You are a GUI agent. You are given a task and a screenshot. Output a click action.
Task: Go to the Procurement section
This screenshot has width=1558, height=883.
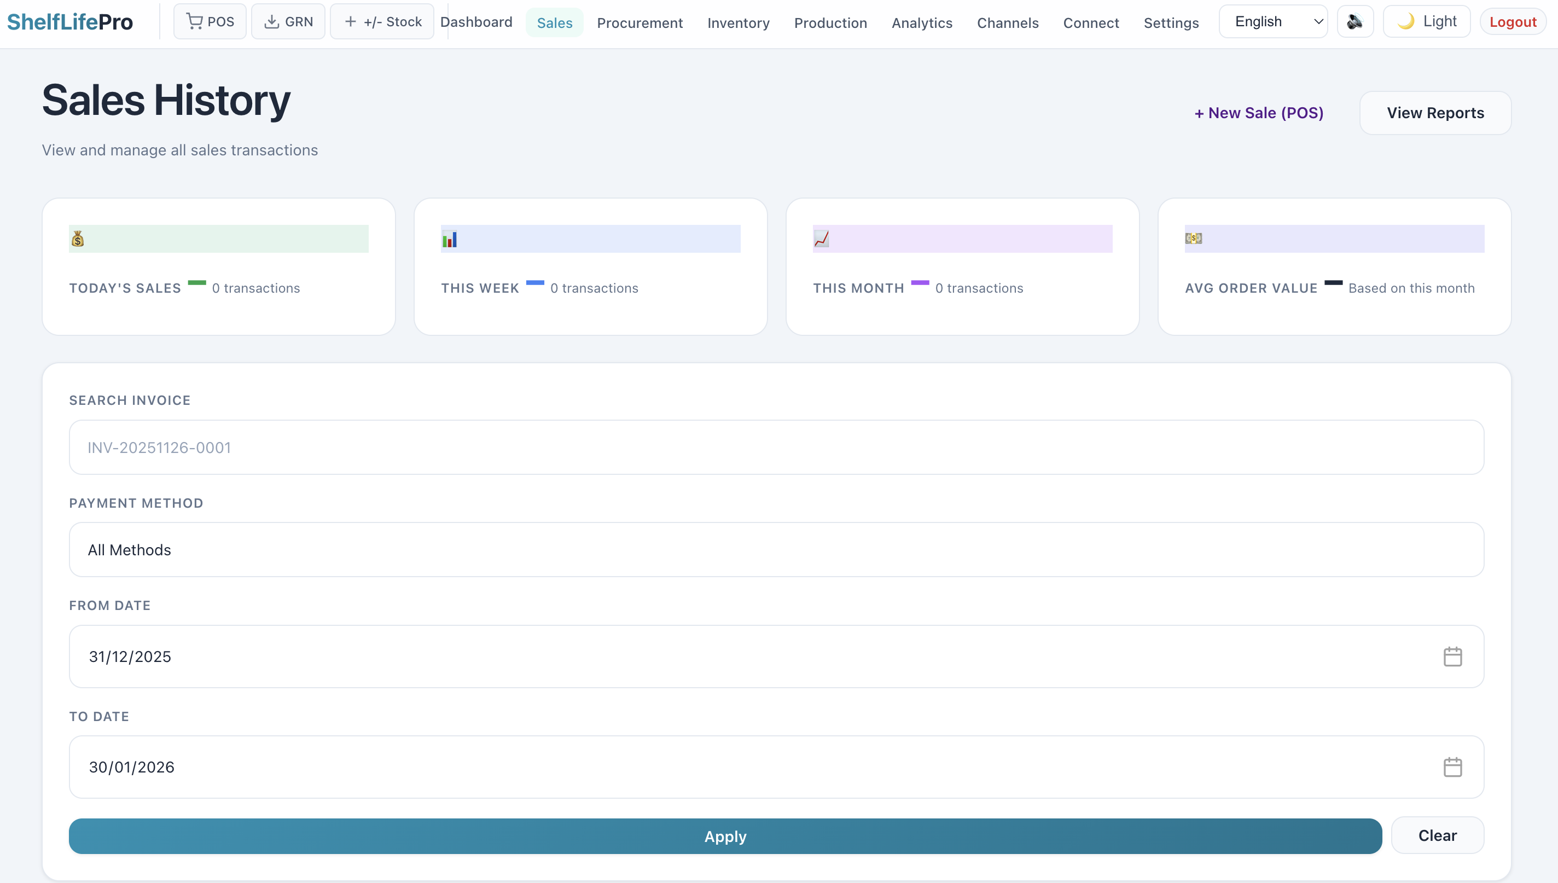(640, 23)
